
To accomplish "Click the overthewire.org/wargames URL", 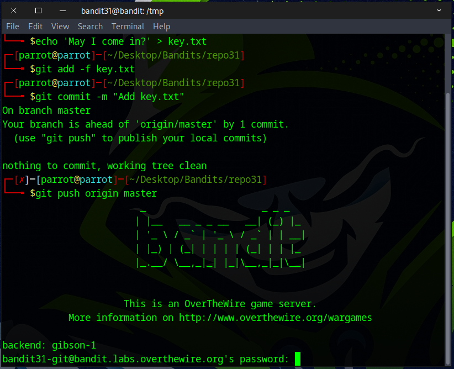I will (275, 318).
